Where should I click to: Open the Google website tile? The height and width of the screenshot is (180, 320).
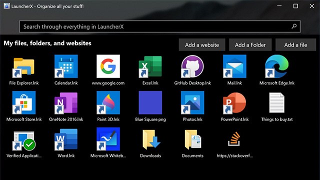(108, 66)
